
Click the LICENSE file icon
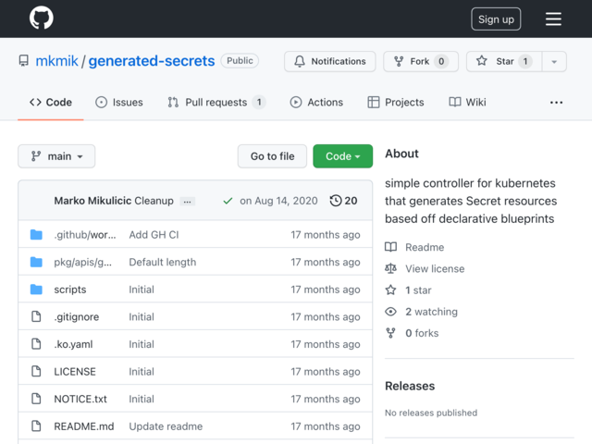tap(36, 371)
